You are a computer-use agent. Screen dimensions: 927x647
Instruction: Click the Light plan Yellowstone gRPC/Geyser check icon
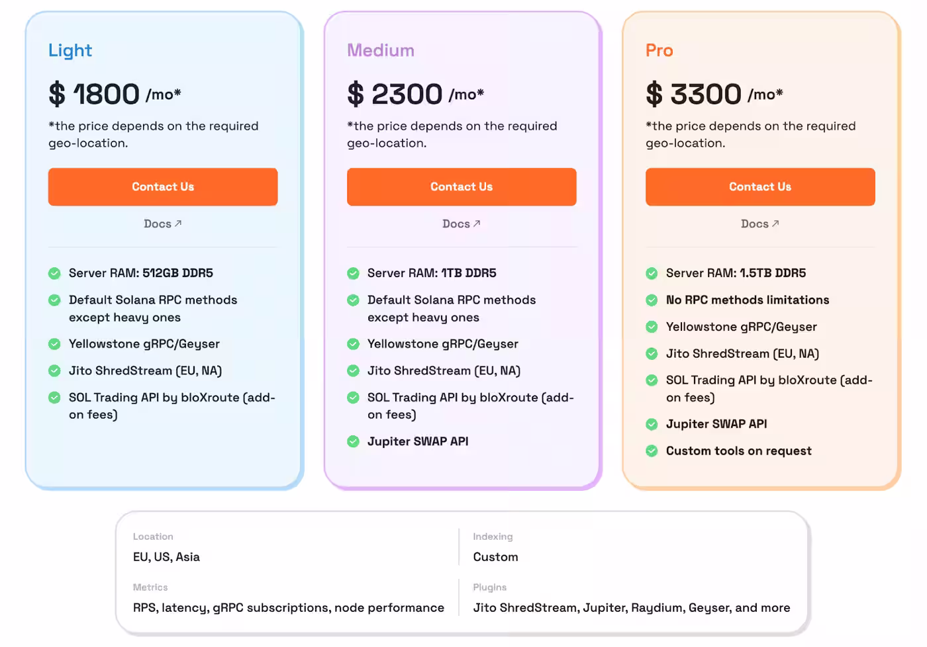pos(54,344)
